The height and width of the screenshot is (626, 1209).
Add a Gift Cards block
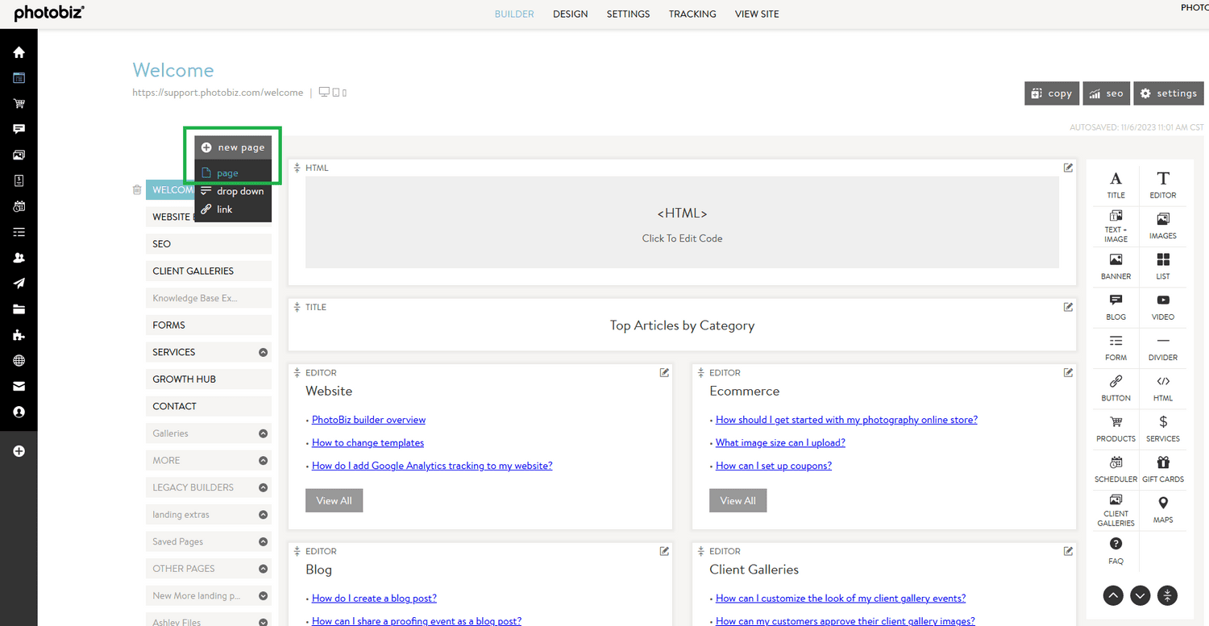(x=1163, y=468)
